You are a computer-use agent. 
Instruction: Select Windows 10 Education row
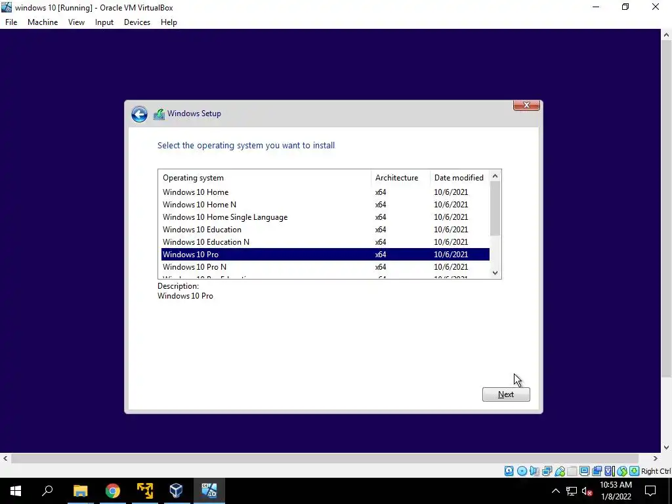click(325, 229)
